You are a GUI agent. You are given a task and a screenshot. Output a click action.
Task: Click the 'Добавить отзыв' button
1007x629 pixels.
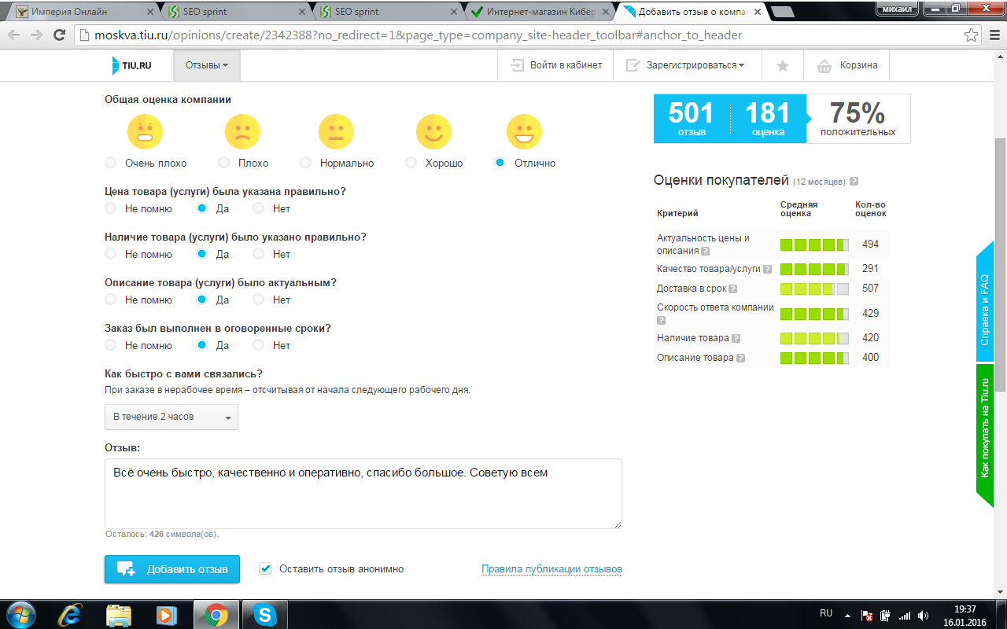[172, 569]
